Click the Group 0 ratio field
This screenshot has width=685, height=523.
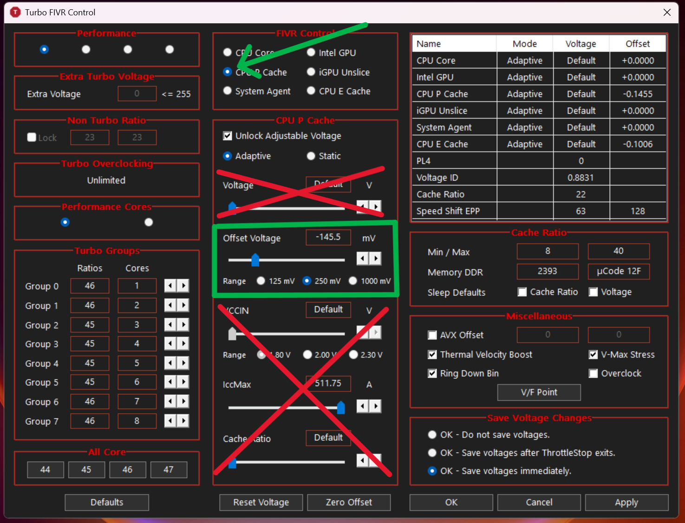[x=90, y=286]
